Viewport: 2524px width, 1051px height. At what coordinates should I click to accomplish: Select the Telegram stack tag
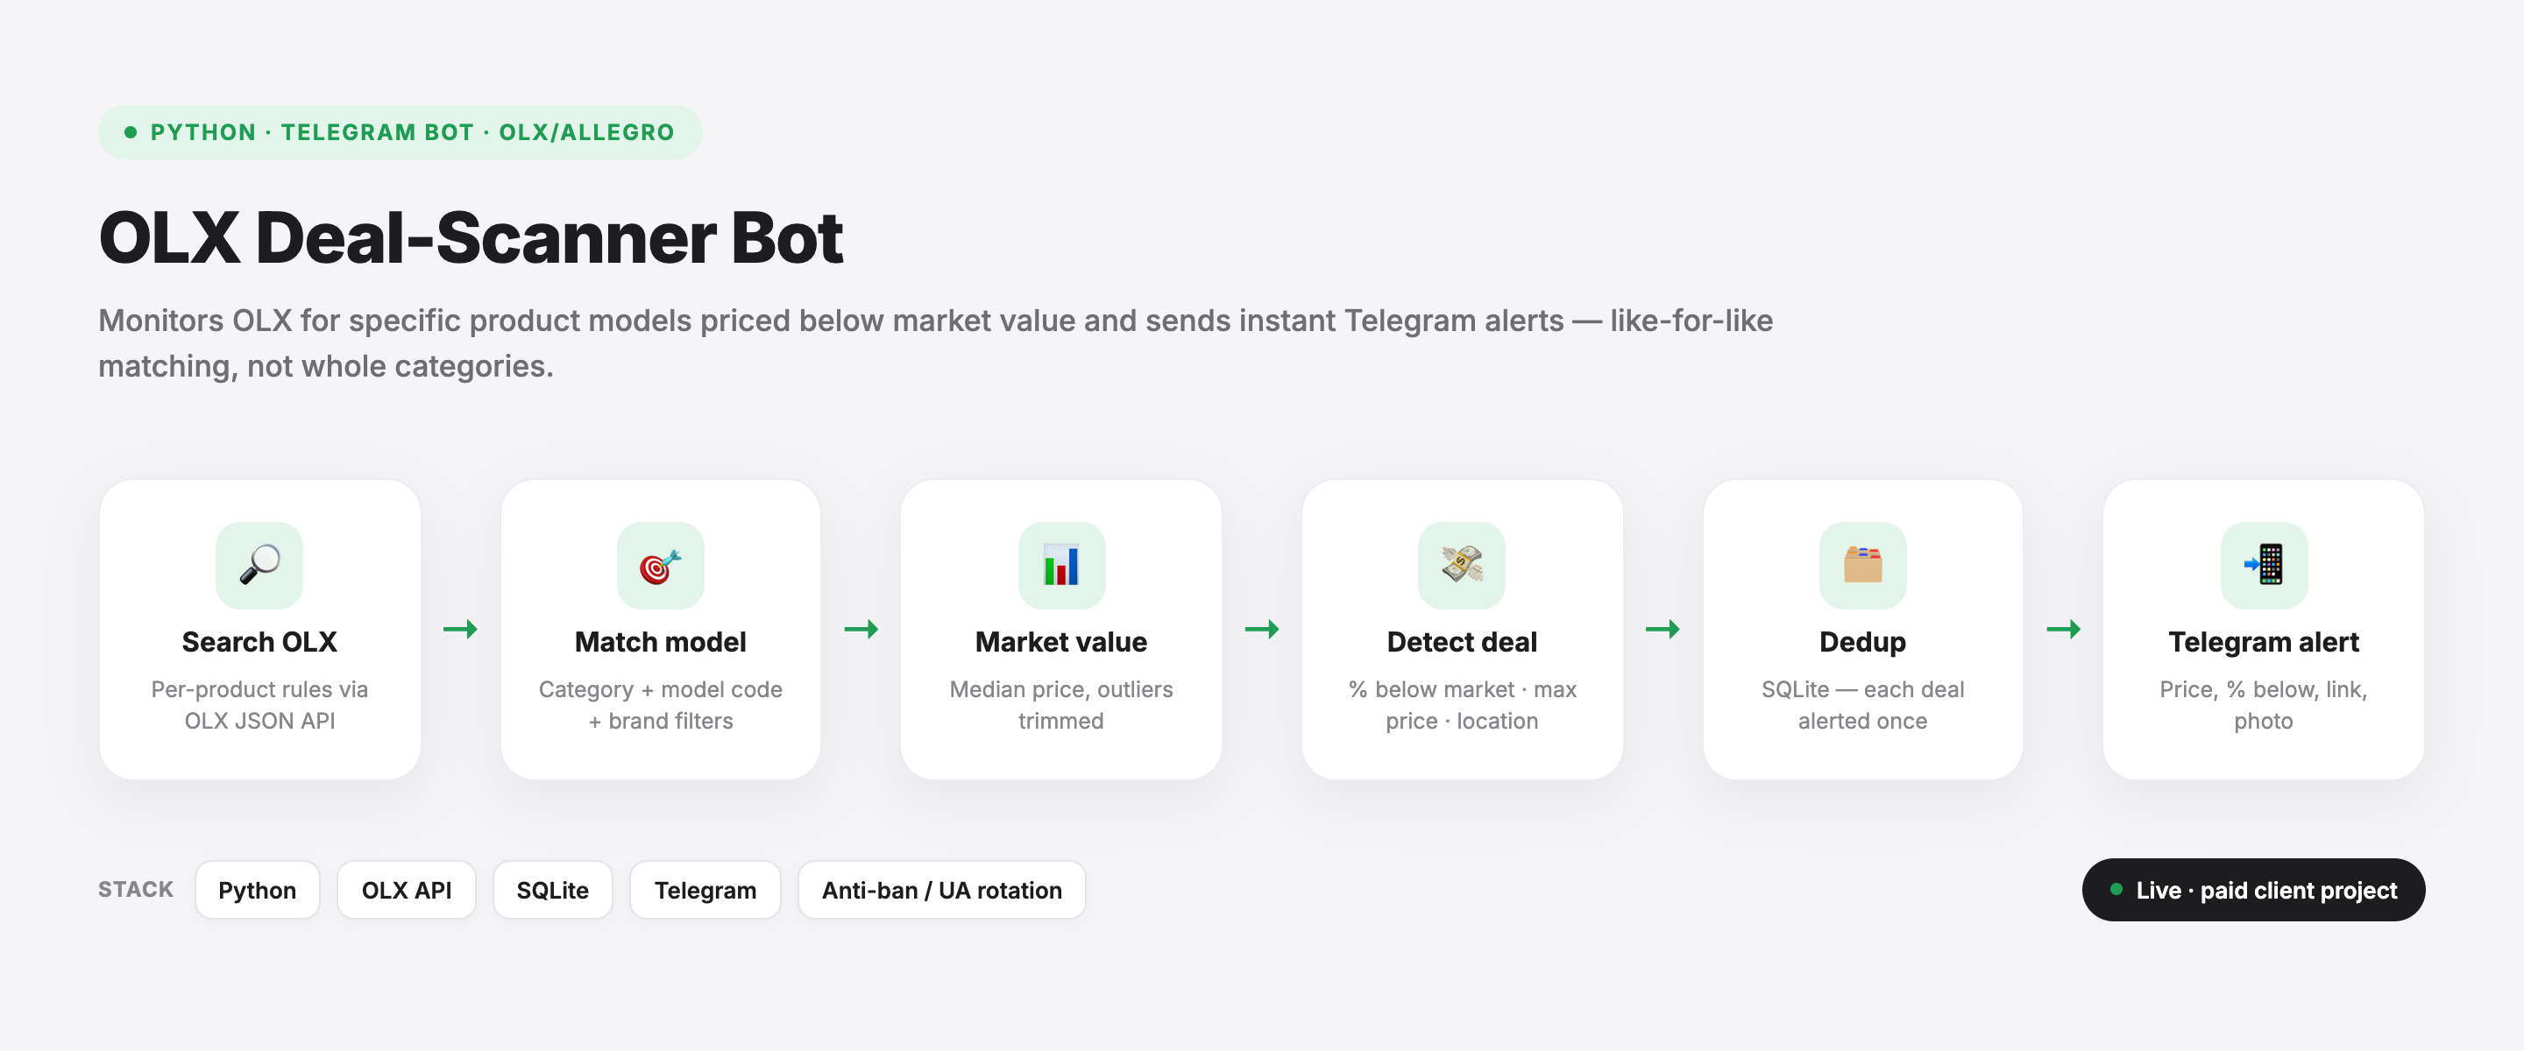tap(705, 889)
